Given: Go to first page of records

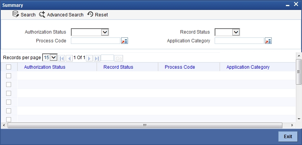Looking at the screenshot, I should pyautogui.click(x=62, y=58).
